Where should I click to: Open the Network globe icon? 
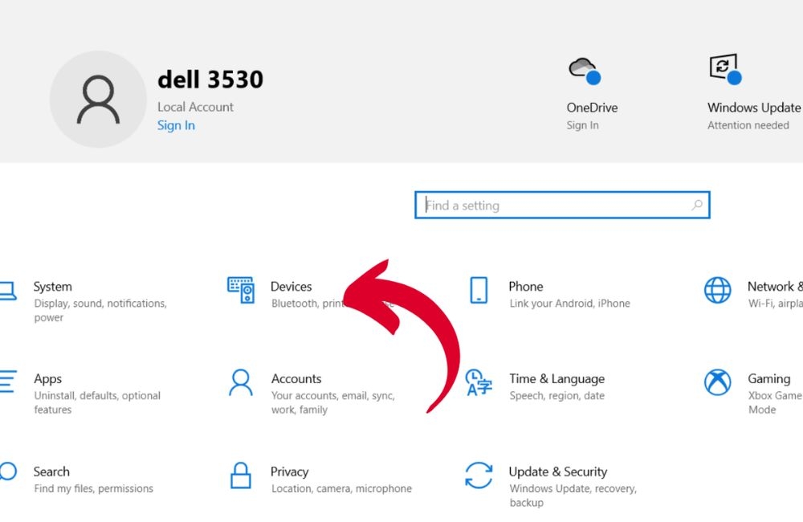(x=717, y=290)
